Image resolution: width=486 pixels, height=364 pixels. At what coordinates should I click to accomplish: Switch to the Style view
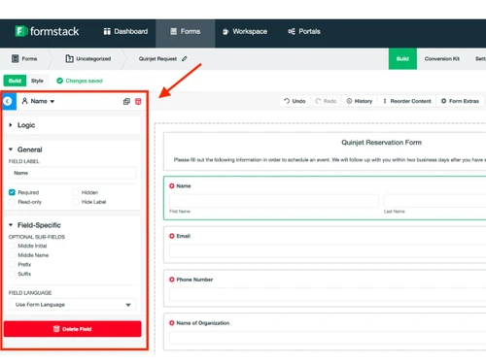(x=37, y=81)
